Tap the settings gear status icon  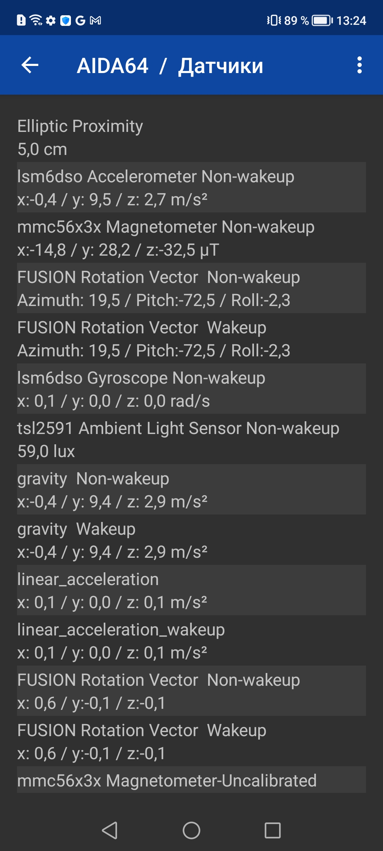click(51, 21)
